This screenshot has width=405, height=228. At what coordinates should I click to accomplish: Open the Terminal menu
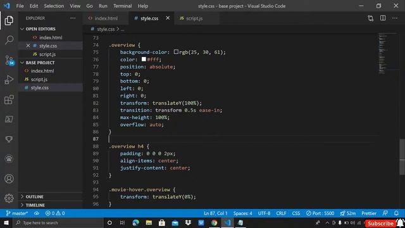[122, 6]
